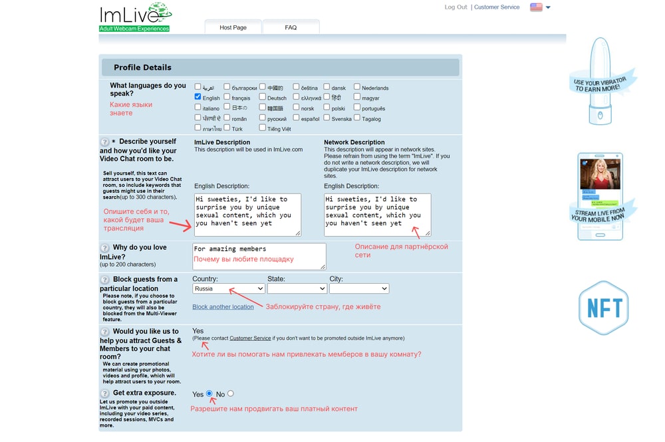
Task: Click the vibrator earn more banner
Action: point(601,81)
